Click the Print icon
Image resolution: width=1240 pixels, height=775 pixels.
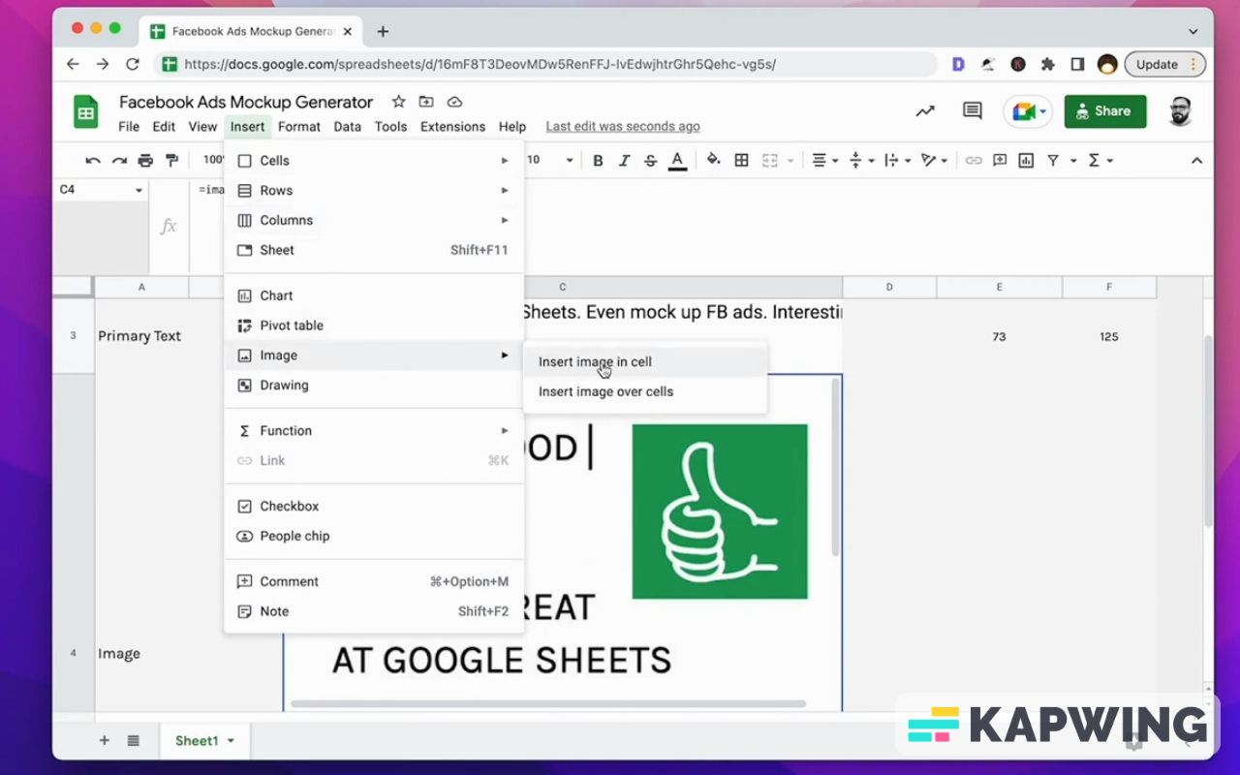(145, 161)
